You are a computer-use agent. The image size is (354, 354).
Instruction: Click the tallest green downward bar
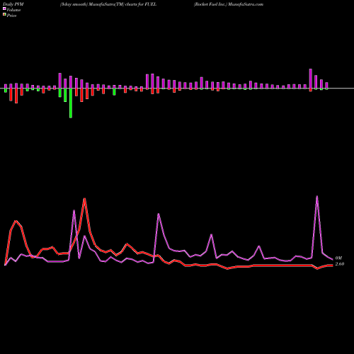71,103
